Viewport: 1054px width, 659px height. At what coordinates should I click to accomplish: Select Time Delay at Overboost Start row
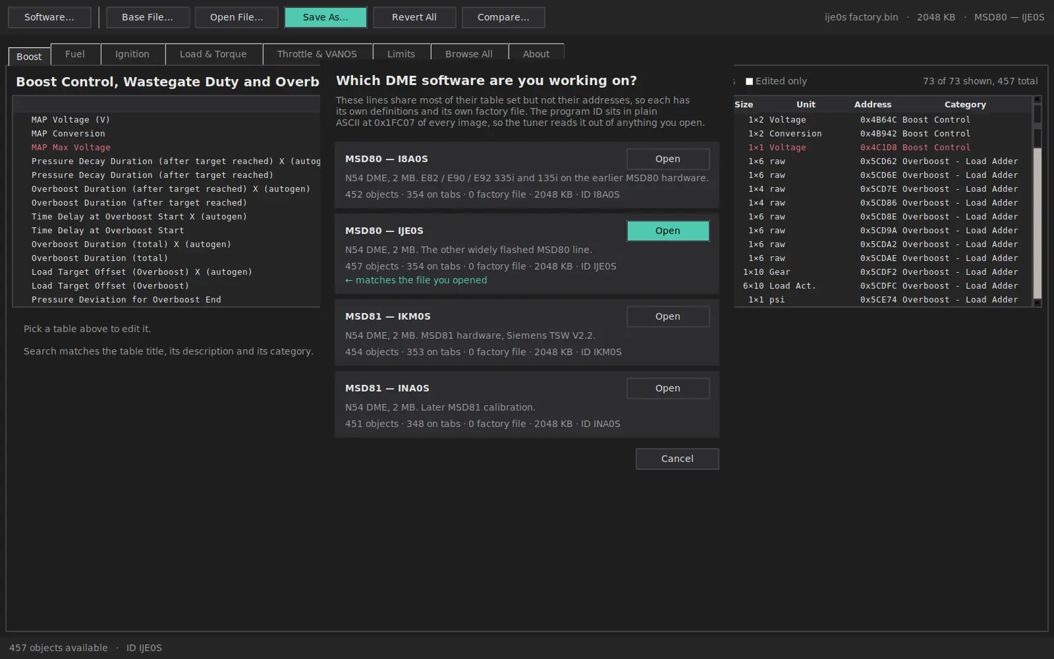point(167,231)
